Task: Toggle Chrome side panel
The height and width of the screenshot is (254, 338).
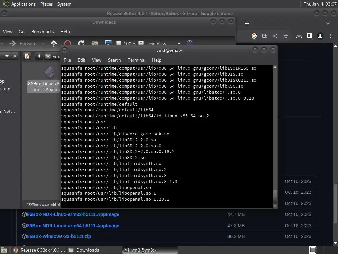Action: pyautogui.click(x=310, y=36)
